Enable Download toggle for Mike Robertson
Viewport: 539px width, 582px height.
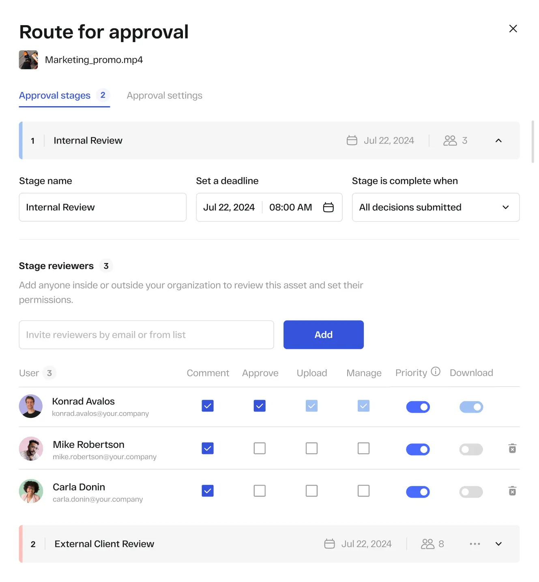[471, 449]
